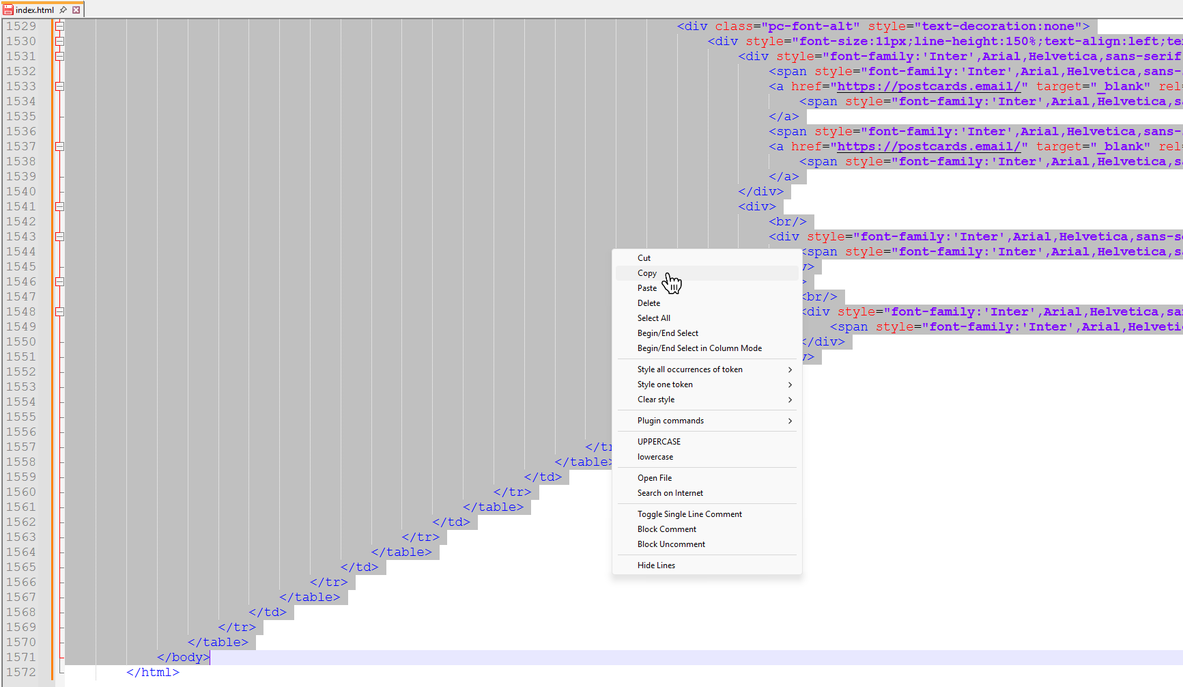1183x687 pixels.
Task: Click line number 1572 in the margin
Action: pyautogui.click(x=21, y=672)
